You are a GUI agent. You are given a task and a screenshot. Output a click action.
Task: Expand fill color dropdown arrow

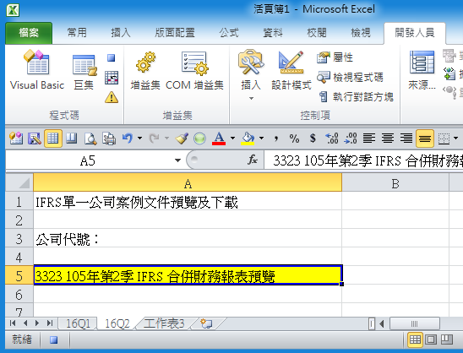[x=262, y=138]
